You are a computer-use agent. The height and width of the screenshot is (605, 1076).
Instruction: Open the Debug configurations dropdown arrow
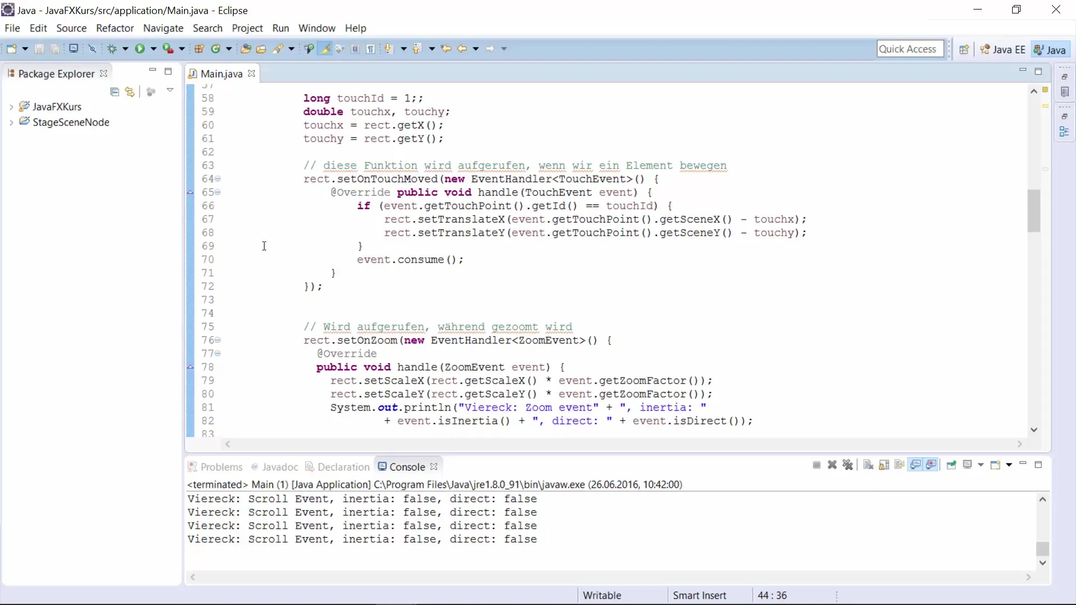tap(126, 49)
